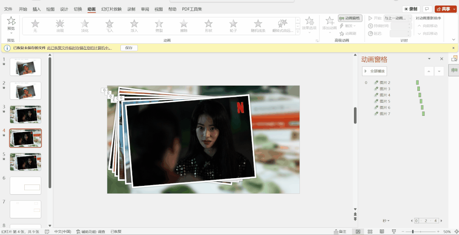Image resolution: width=459 pixels, height=235 pixels.
Task: Select the 翻转式由远及近 animation effect
Action: [282, 26]
